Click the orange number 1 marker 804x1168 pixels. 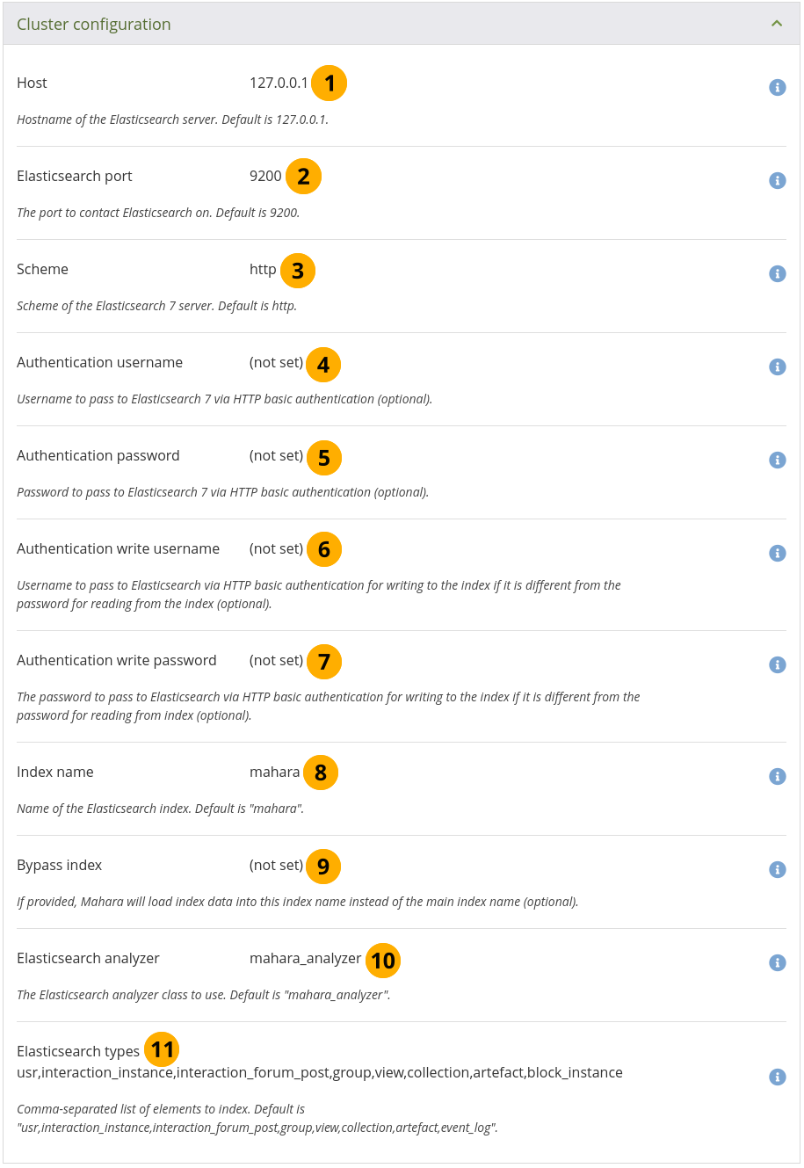tap(330, 83)
